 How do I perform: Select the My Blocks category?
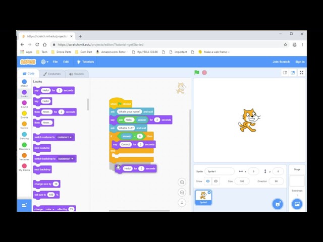24,167
